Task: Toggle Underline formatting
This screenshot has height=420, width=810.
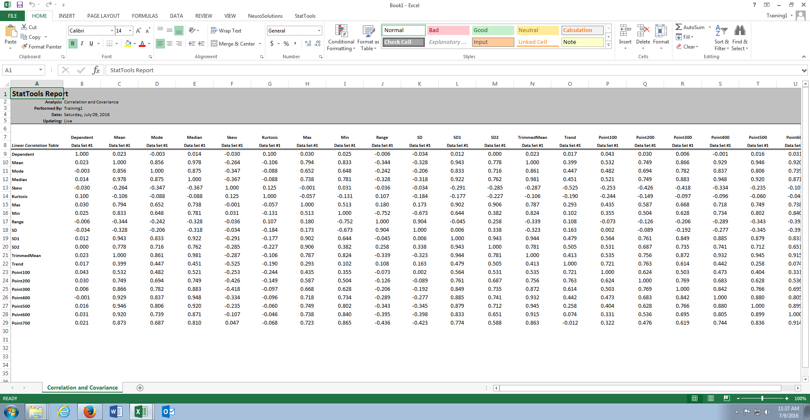Action: (91, 43)
